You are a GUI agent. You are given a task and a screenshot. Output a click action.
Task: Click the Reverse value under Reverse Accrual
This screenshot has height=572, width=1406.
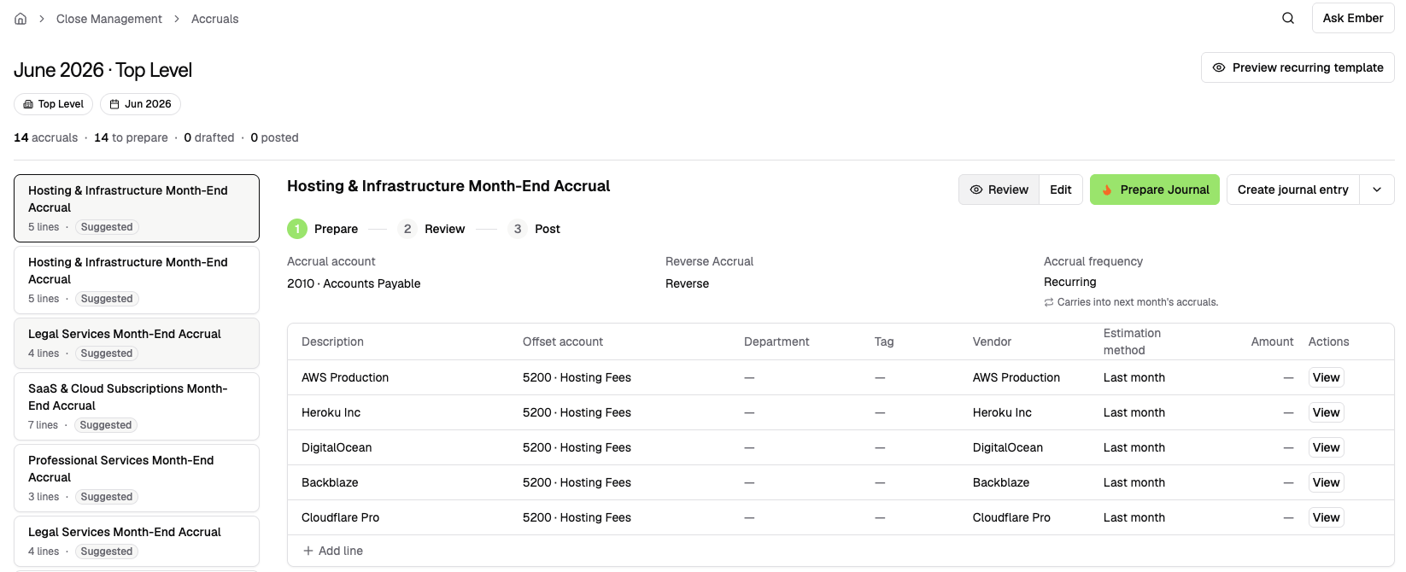(x=687, y=283)
